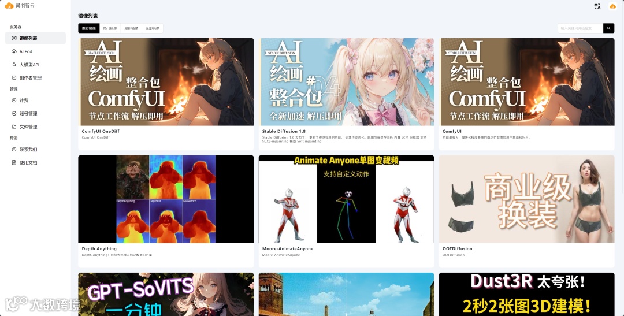Click the 文件管理 folder icon
The height and width of the screenshot is (316, 624).
tap(14, 127)
